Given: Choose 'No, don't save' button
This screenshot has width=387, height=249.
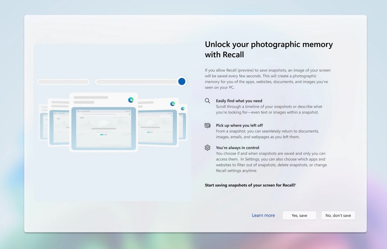Looking at the screenshot, I should click(338, 215).
